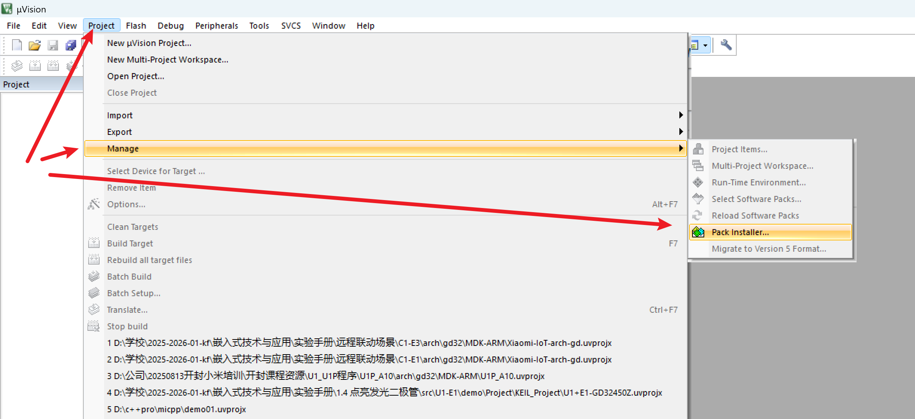Open the Tools menu

[259, 26]
